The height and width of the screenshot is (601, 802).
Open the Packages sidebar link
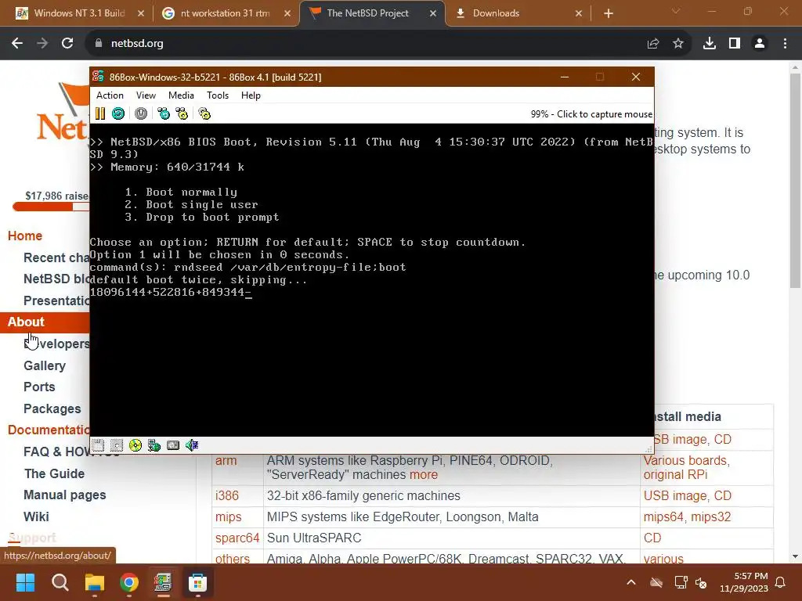tap(52, 408)
